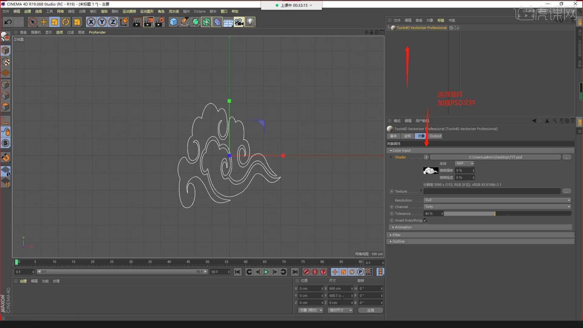Open the Resolution Full dropdown
Image resolution: width=583 pixels, height=328 pixels.
click(498, 200)
